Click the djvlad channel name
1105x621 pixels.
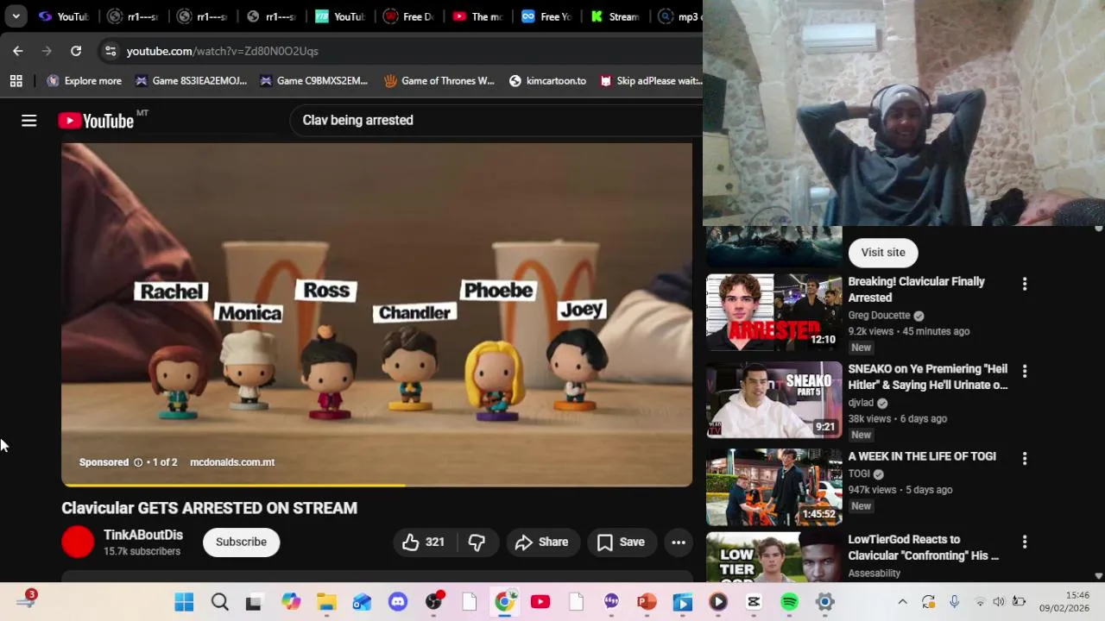click(x=861, y=403)
